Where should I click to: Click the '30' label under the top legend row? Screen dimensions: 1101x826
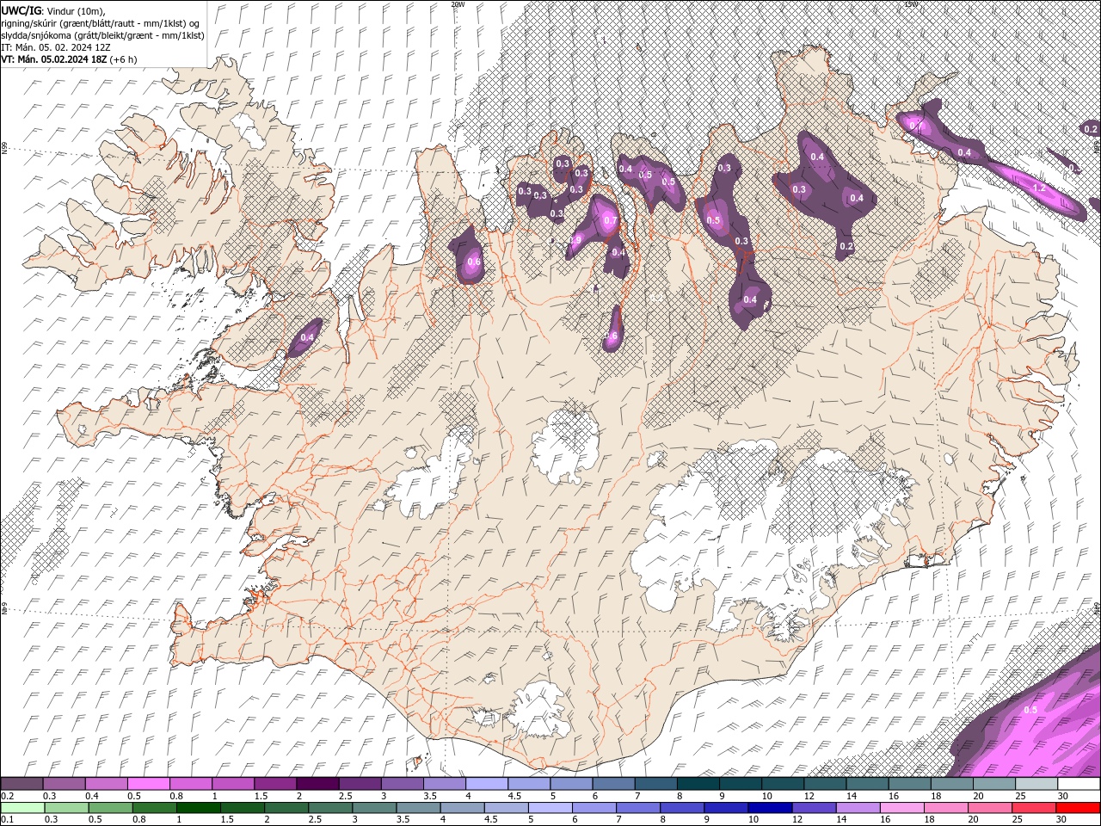(1063, 796)
